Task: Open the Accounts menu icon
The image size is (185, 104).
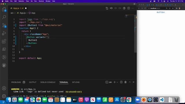Action: click(x=4, y=88)
